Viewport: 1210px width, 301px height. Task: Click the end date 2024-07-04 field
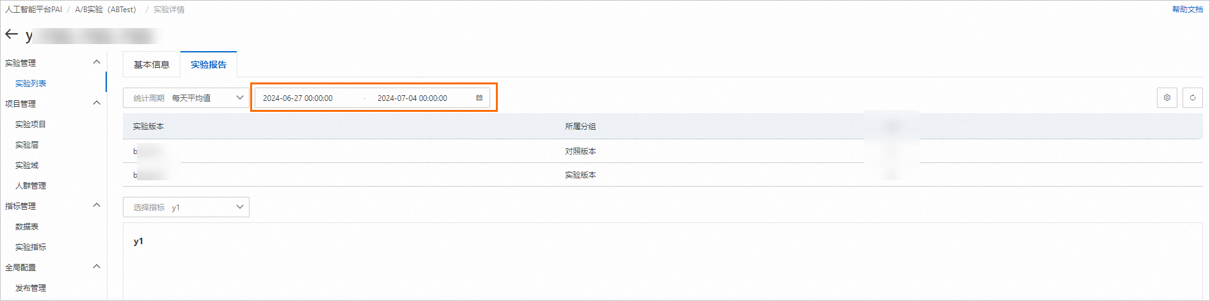pos(412,98)
